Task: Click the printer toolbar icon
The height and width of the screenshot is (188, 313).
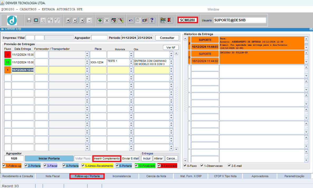Action: point(43,20)
